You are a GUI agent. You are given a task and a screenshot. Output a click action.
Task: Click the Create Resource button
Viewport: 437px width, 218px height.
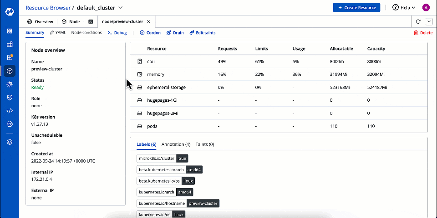357,8
